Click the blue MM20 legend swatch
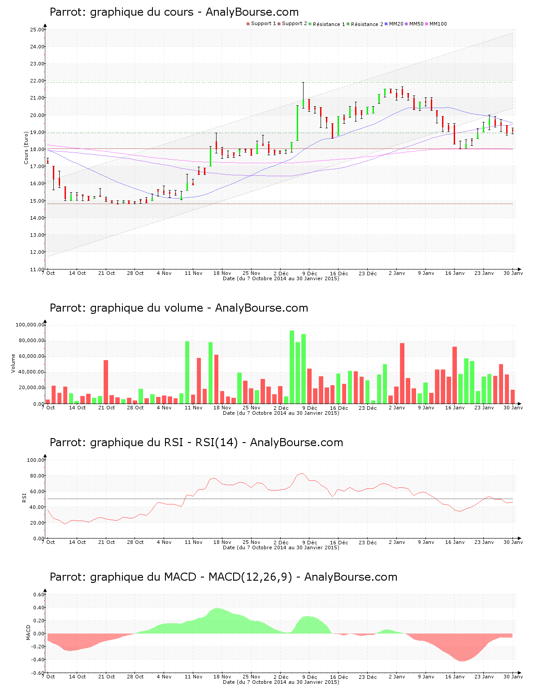538x695 pixels. 386,24
